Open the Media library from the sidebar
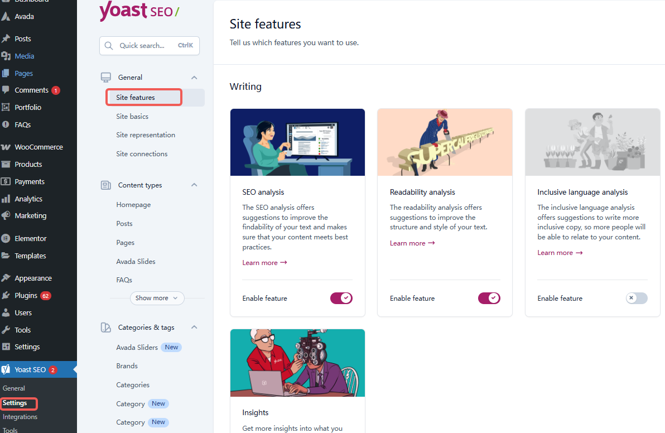 pos(25,56)
